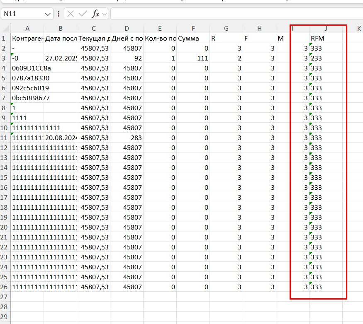Open the Name Box dropdown arrow
The height and width of the screenshot is (324, 363).
click(47, 14)
